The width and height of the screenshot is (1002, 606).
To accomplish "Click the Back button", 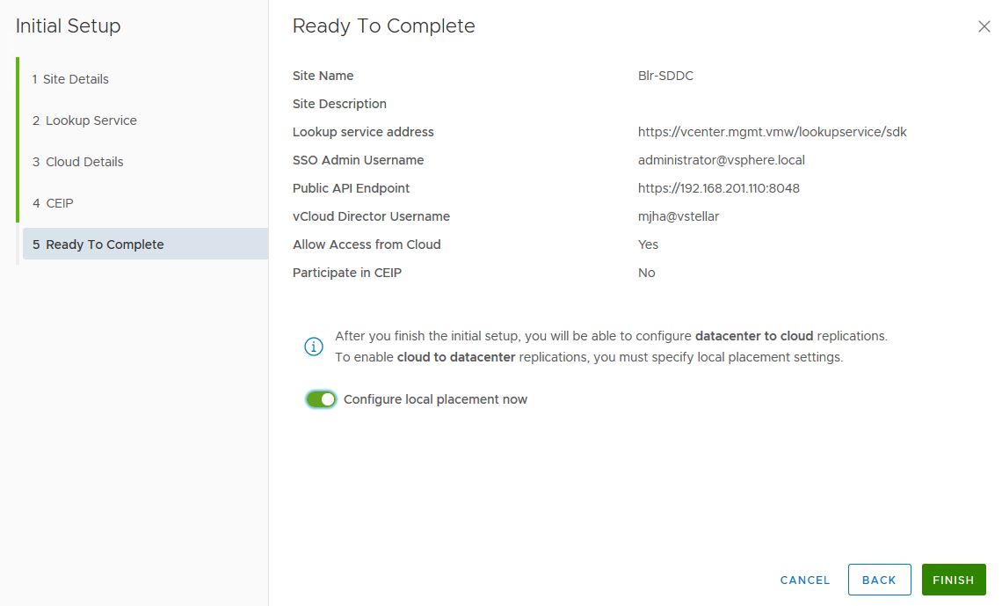I will 879,580.
